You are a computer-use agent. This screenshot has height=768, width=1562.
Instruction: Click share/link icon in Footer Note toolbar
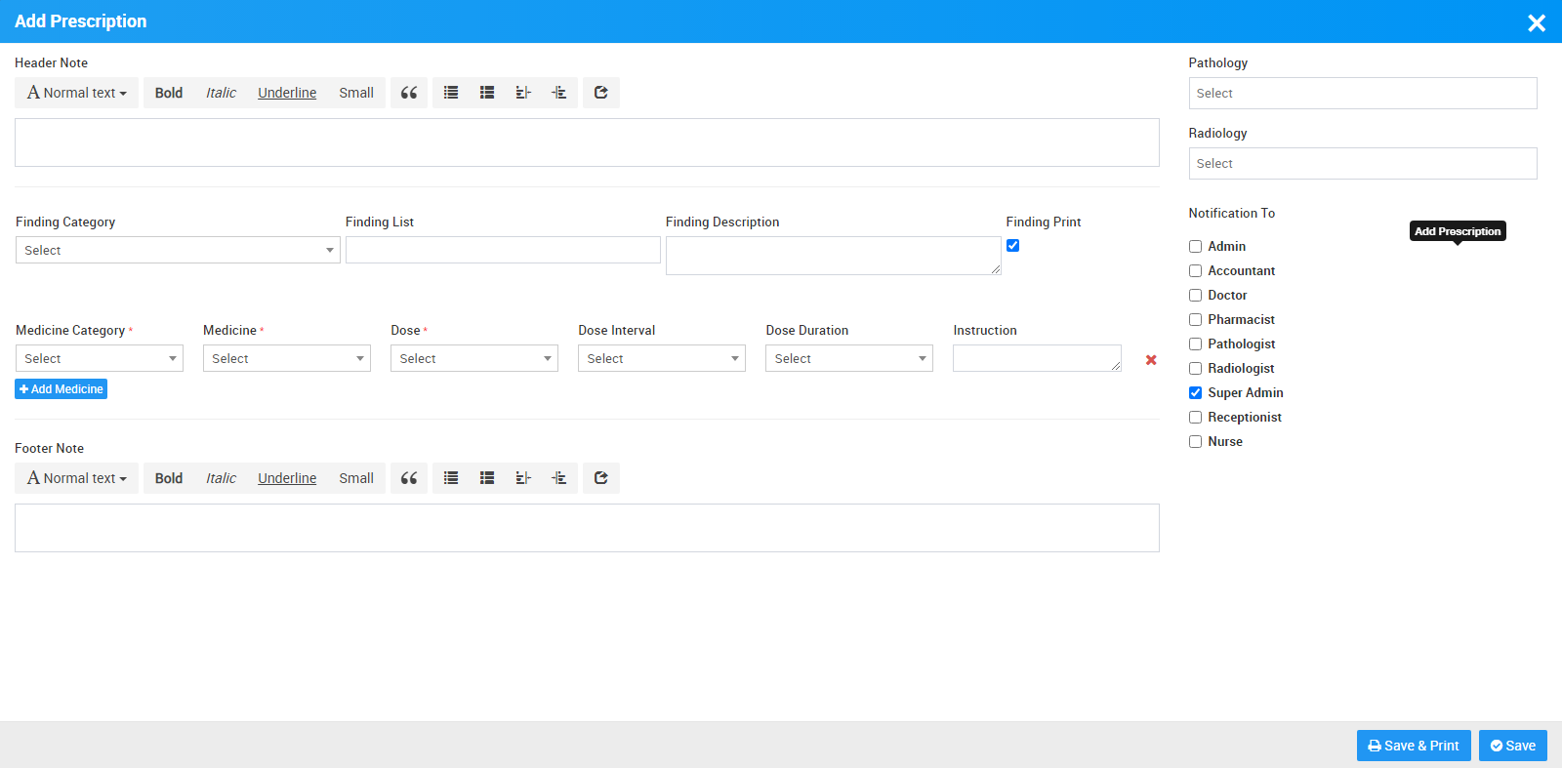(x=601, y=478)
